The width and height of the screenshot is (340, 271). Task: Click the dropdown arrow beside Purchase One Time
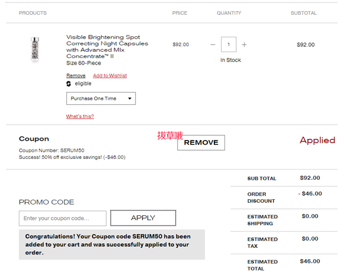[x=130, y=98]
